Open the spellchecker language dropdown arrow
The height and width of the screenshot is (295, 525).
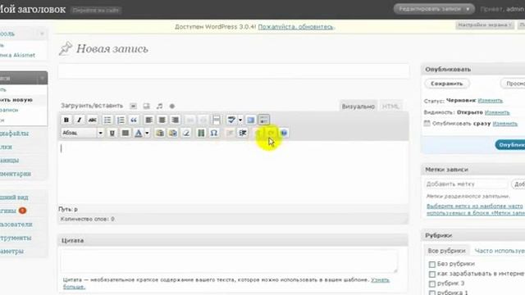[x=240, y=120]
